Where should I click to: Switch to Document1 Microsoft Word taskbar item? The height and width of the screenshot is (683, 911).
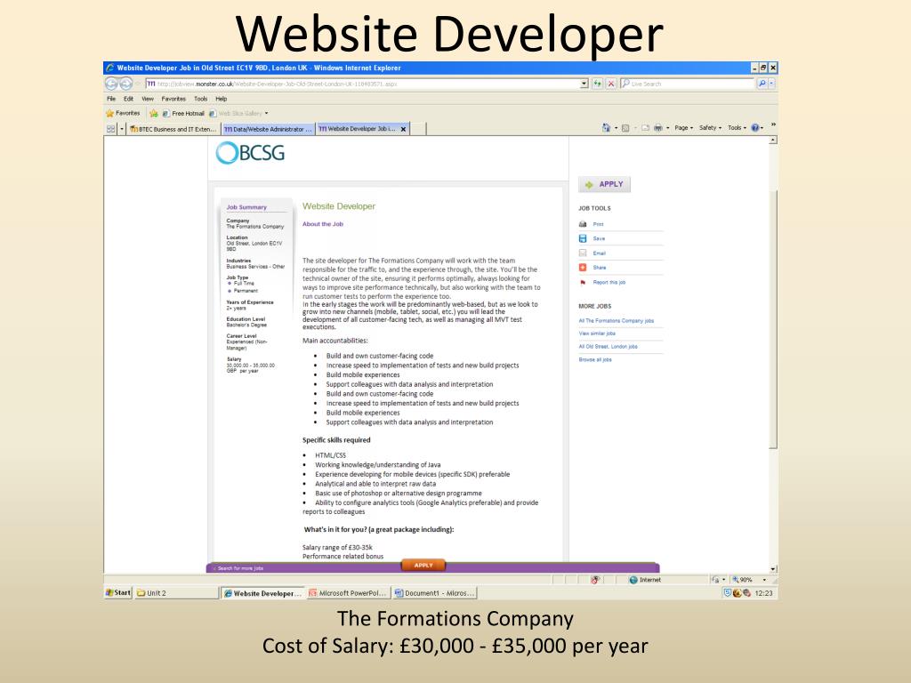pyautogui.click(x=434, y=593)
